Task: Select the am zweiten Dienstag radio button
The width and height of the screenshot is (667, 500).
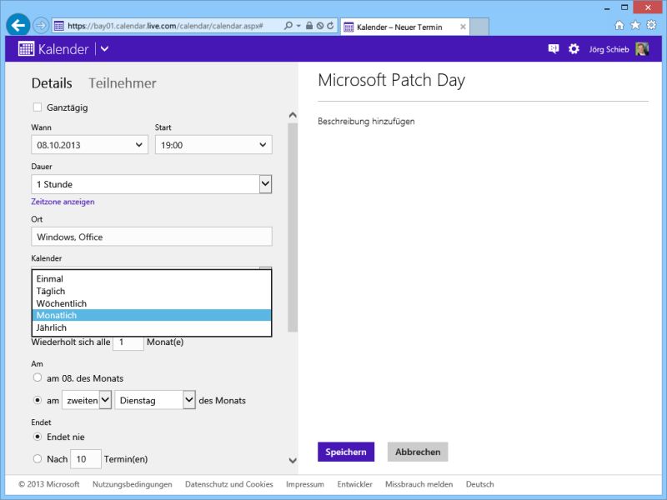Action: [x=38, y=400]
